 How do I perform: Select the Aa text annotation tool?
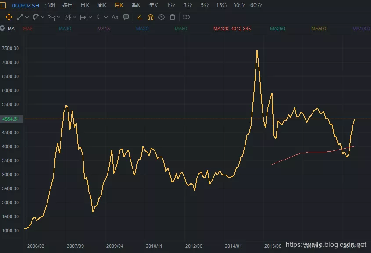point(115,17)
